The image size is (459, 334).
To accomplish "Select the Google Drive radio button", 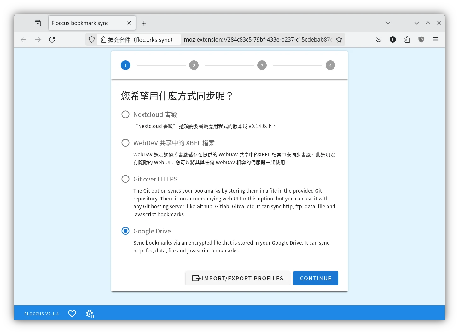I will point(125,231).
